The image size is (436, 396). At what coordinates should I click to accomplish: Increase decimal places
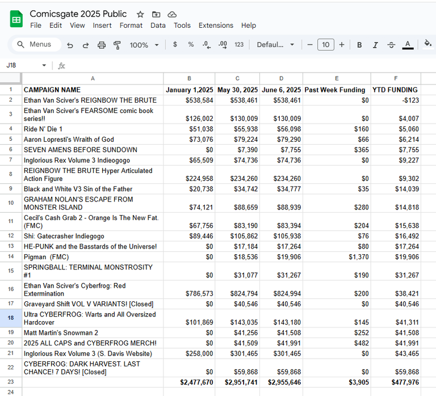223,45
